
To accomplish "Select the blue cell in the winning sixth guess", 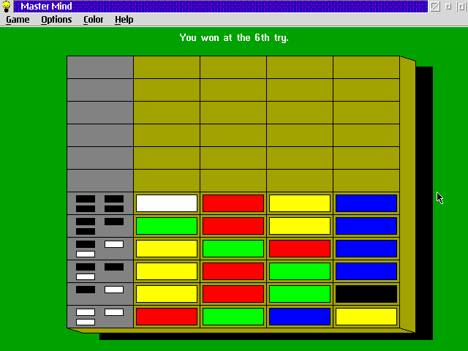I will 366,203.
